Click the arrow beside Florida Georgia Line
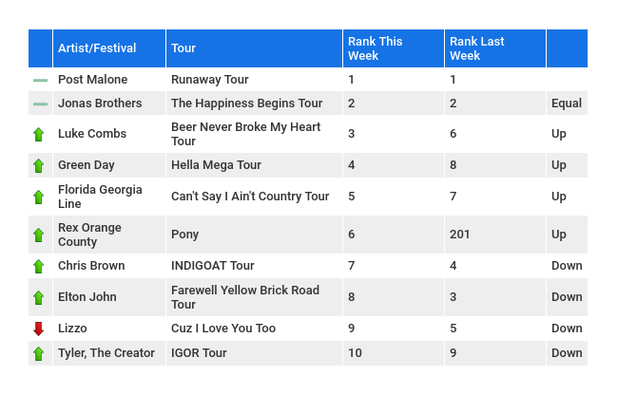Screen dimensions: 618x395 click(39, 197)
